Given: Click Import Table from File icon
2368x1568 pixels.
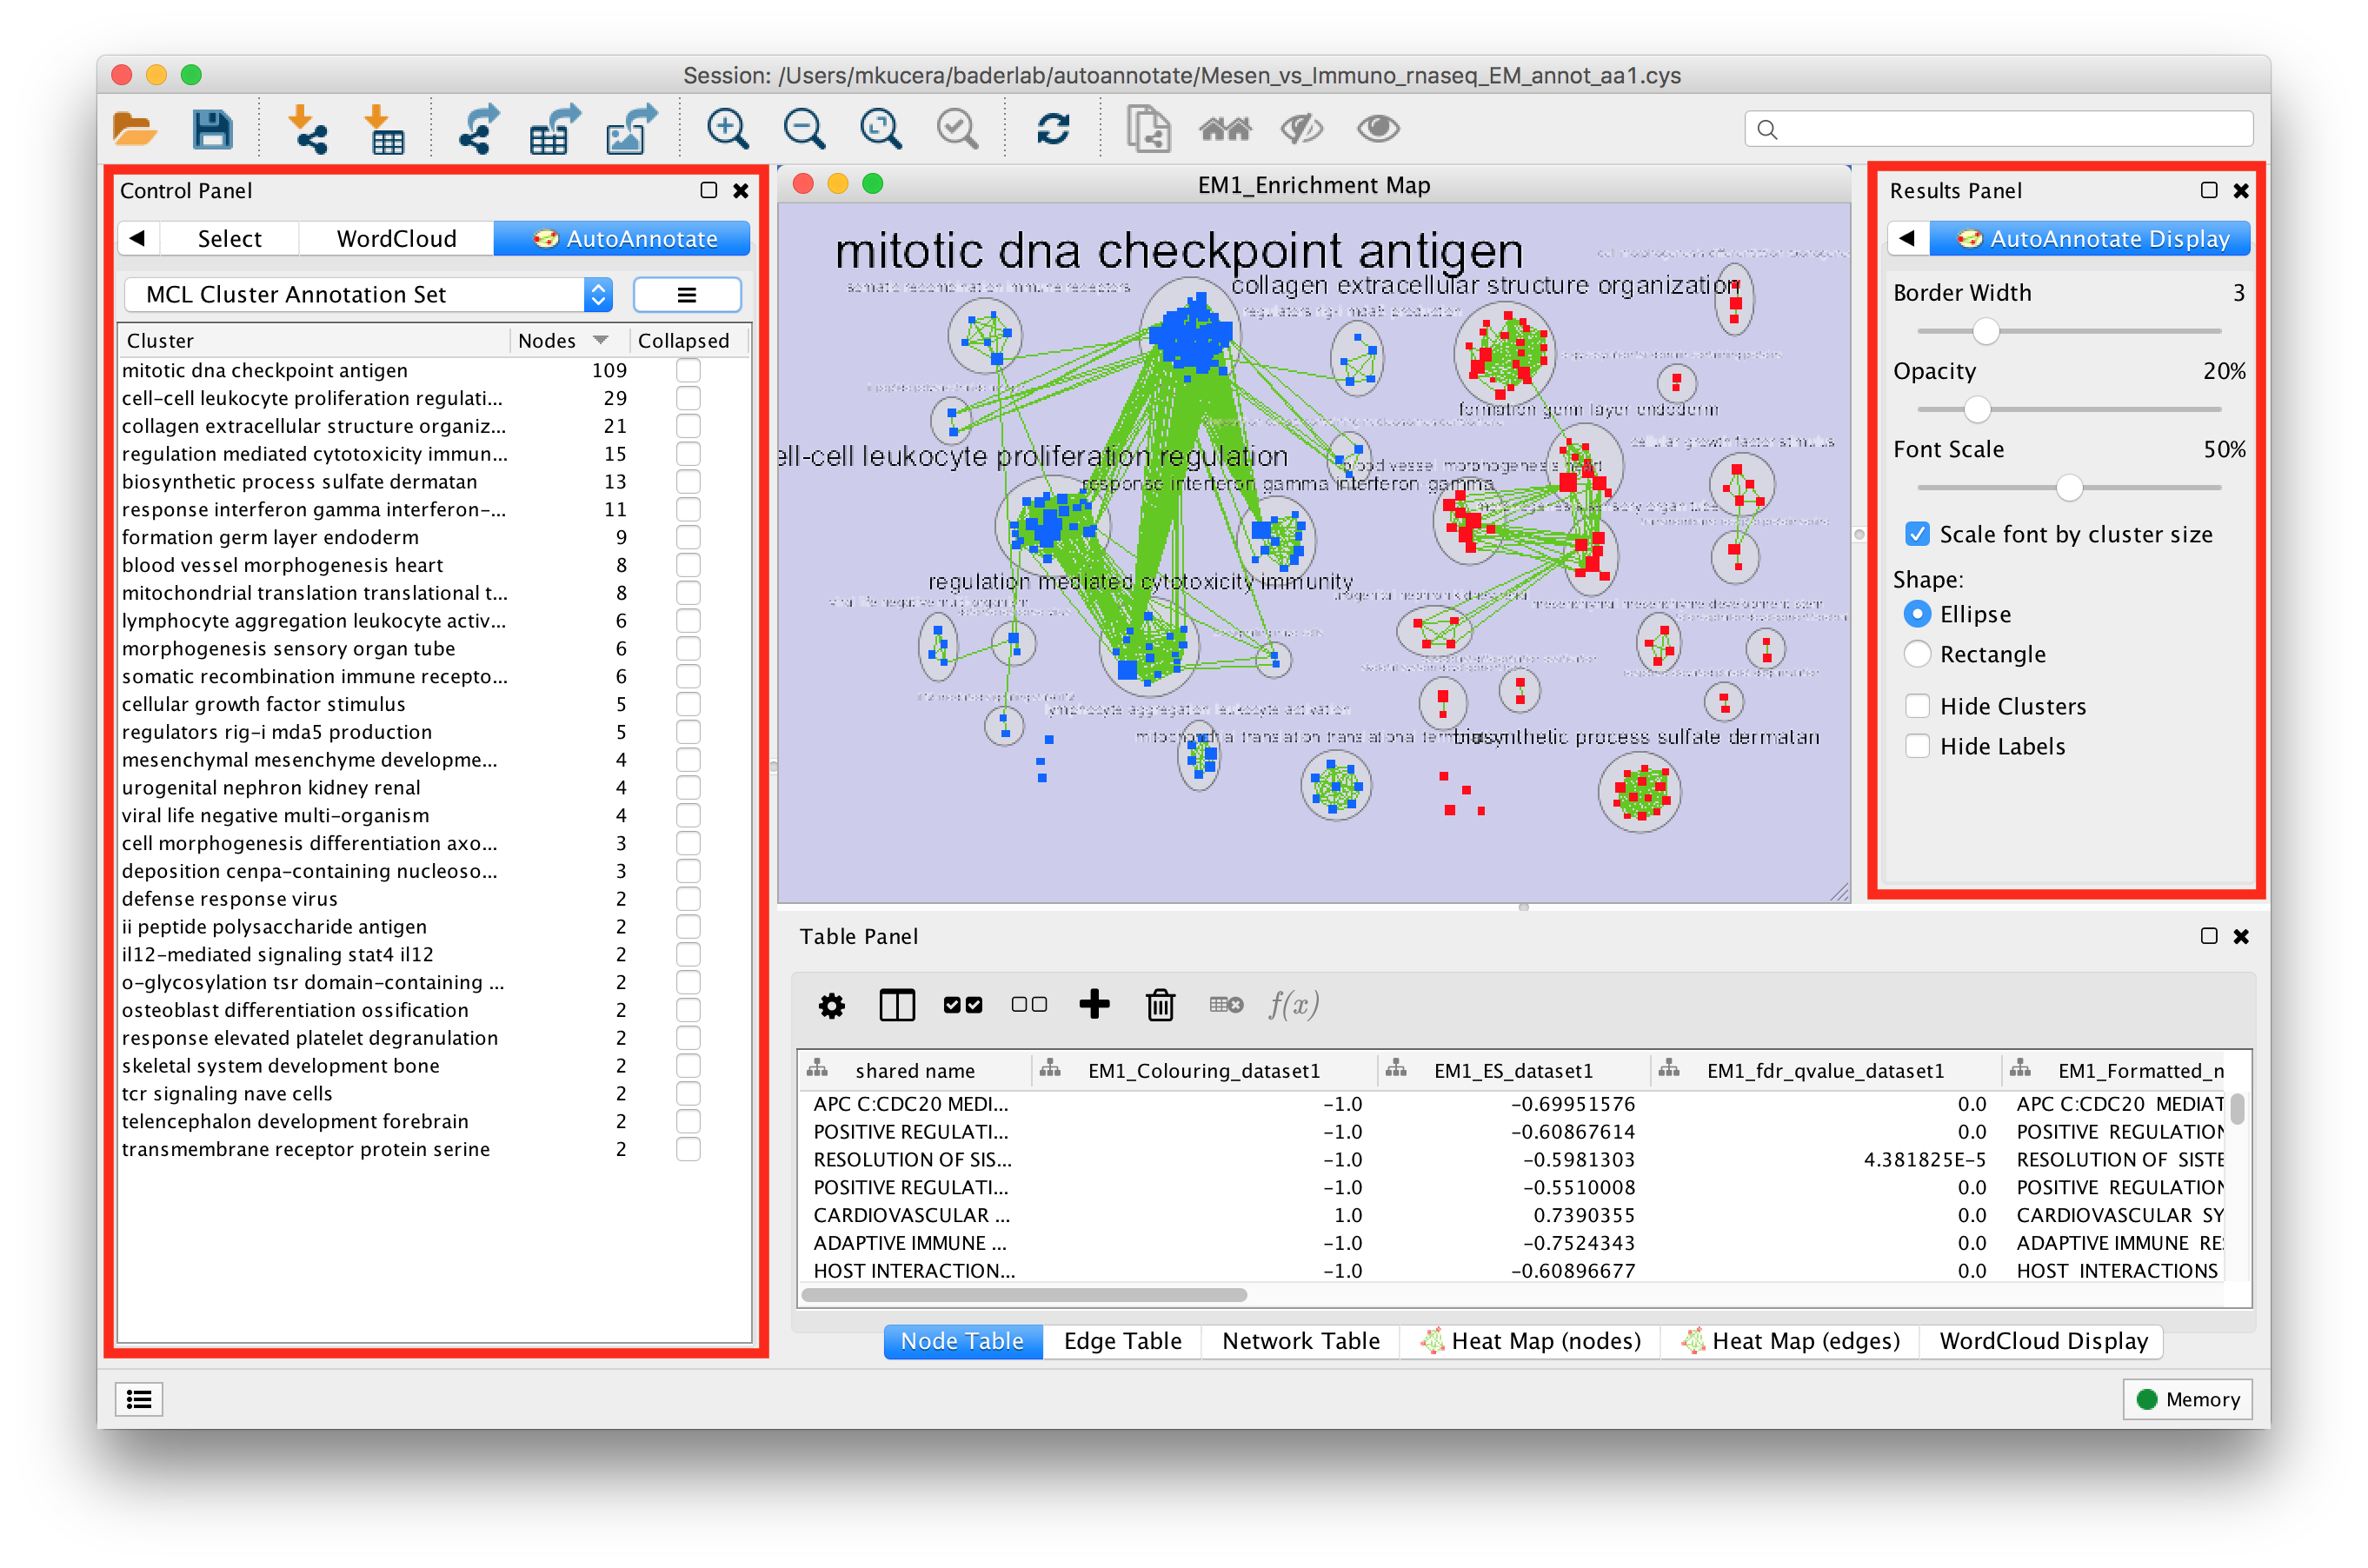Looking at the screenshot, I should pos(384,130).
